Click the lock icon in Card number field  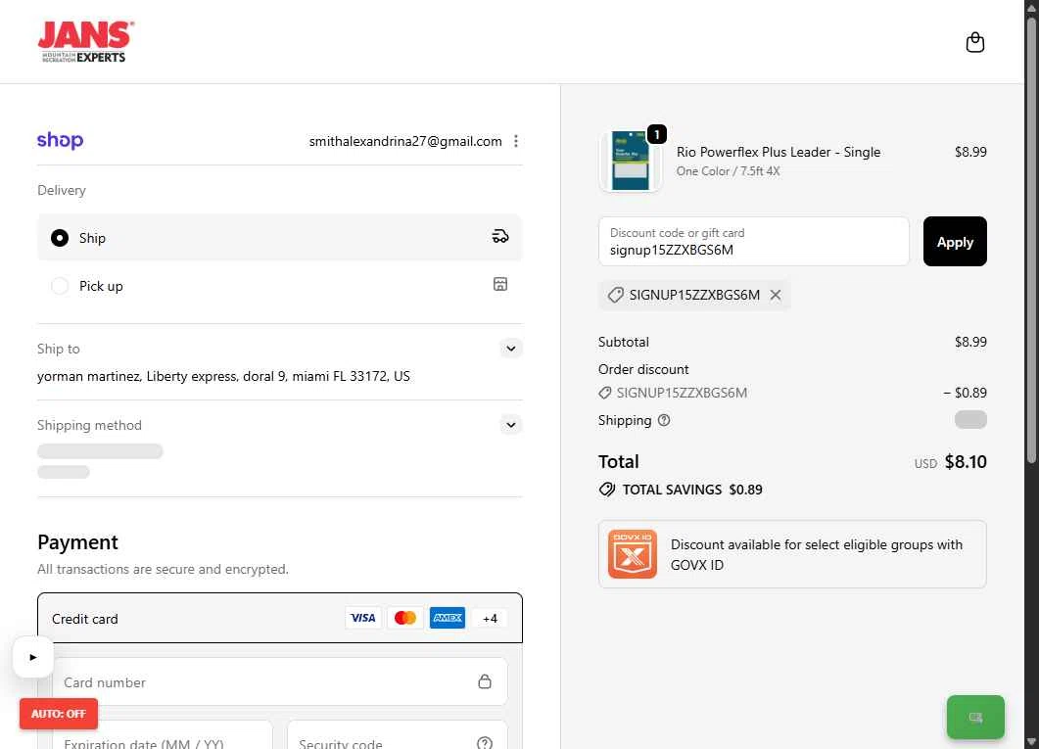(x=485, y=681)
